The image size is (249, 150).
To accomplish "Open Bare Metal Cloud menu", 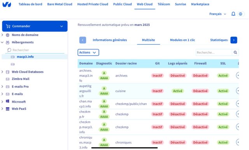I will (x=60, y=4).
